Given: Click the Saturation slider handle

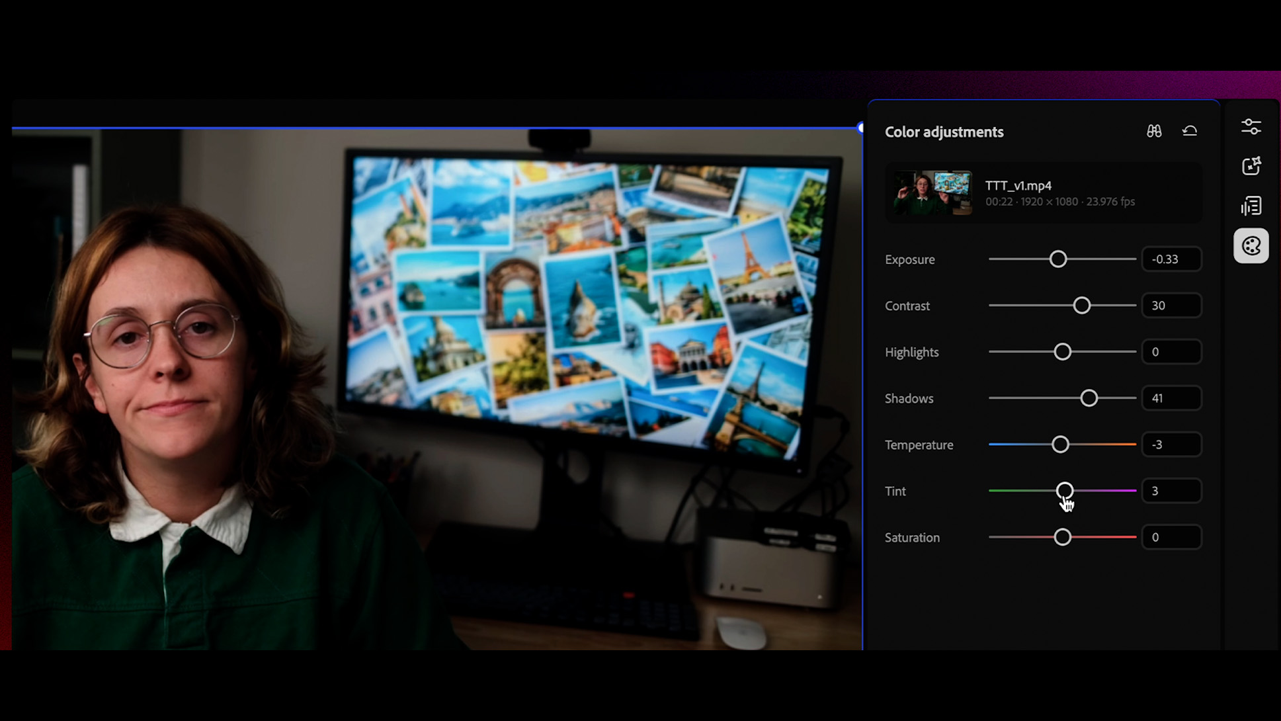Looking at the screenshot, I should coord(1063,536).
